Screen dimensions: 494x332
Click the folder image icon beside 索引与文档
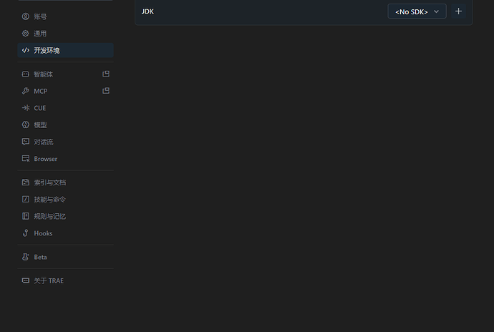pos(26,182)
